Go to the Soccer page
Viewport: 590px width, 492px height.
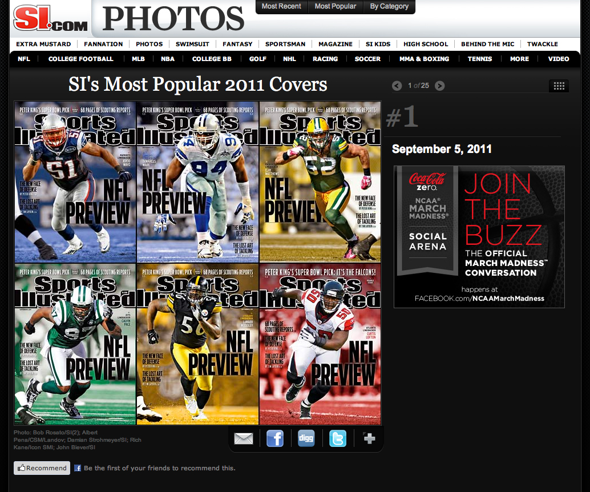coord(367,59)
